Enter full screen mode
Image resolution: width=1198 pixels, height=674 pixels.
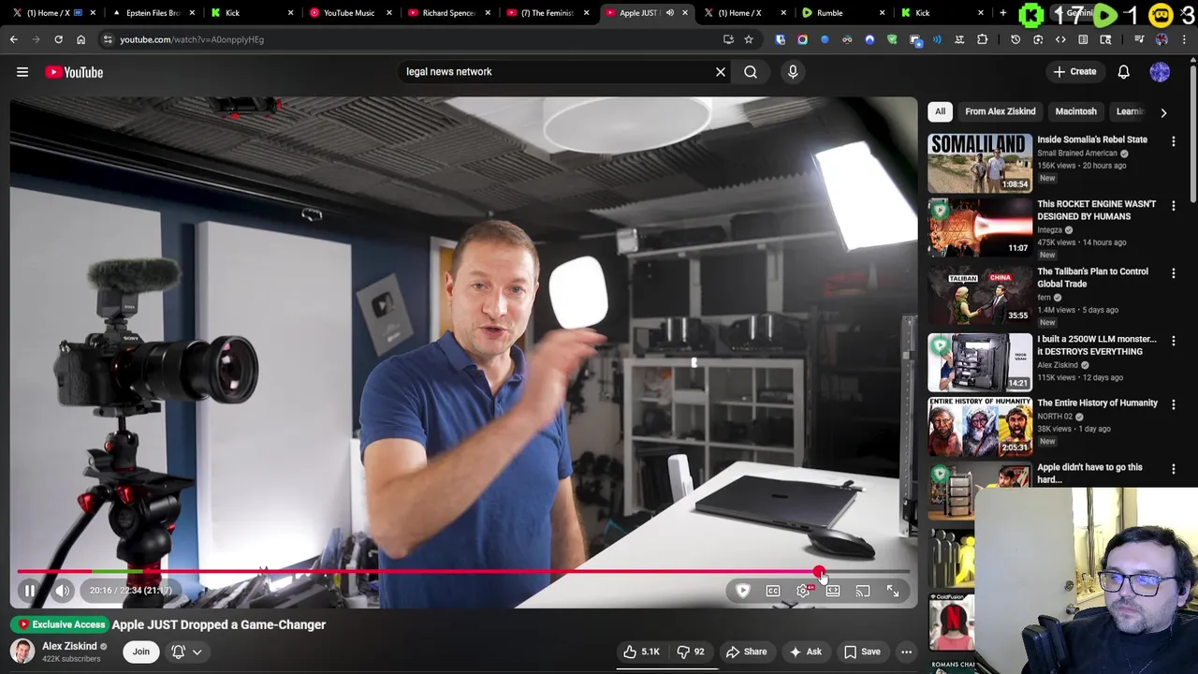pyautogui.click(x=893, y=591)
